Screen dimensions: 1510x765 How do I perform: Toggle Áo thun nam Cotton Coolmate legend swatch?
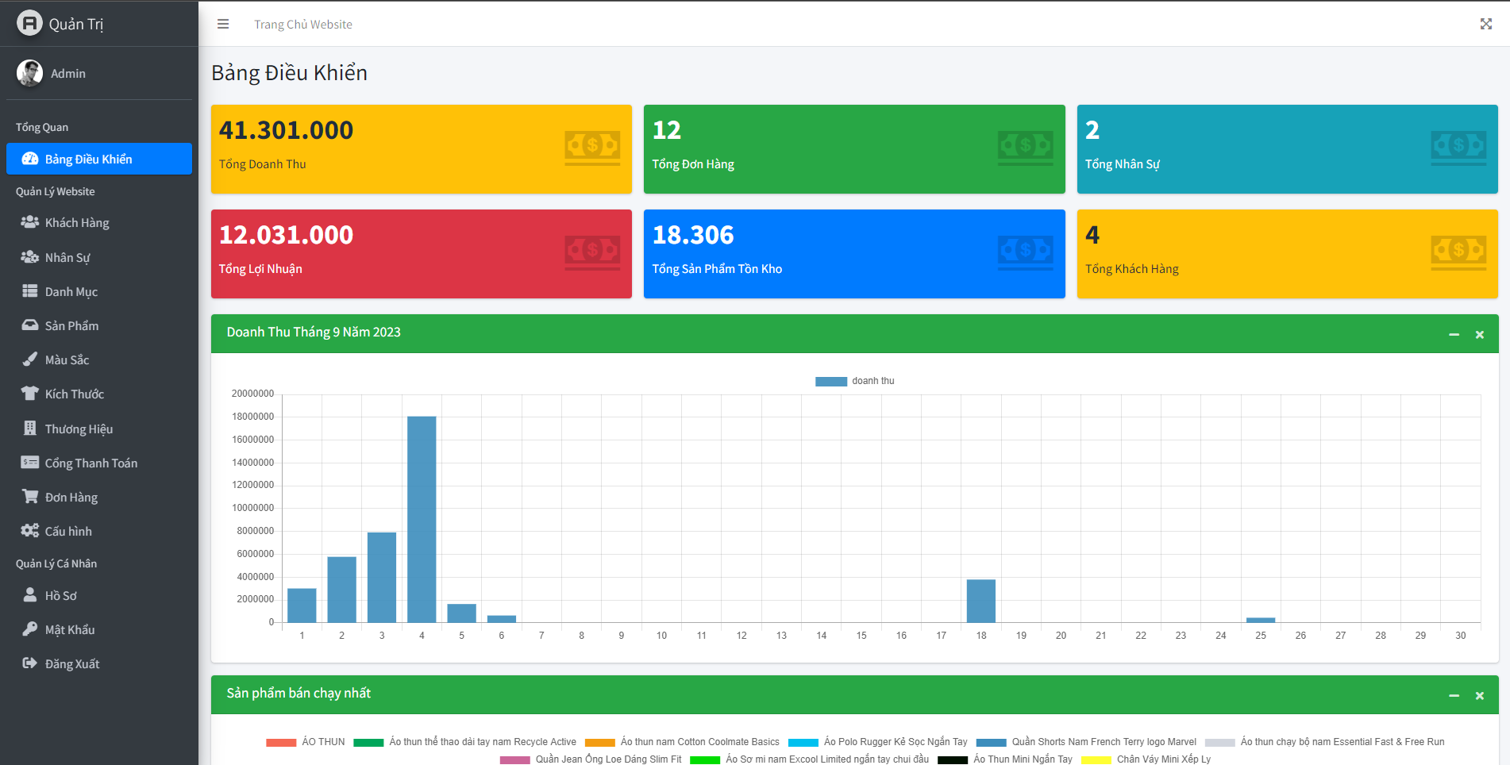click(600, 742)
